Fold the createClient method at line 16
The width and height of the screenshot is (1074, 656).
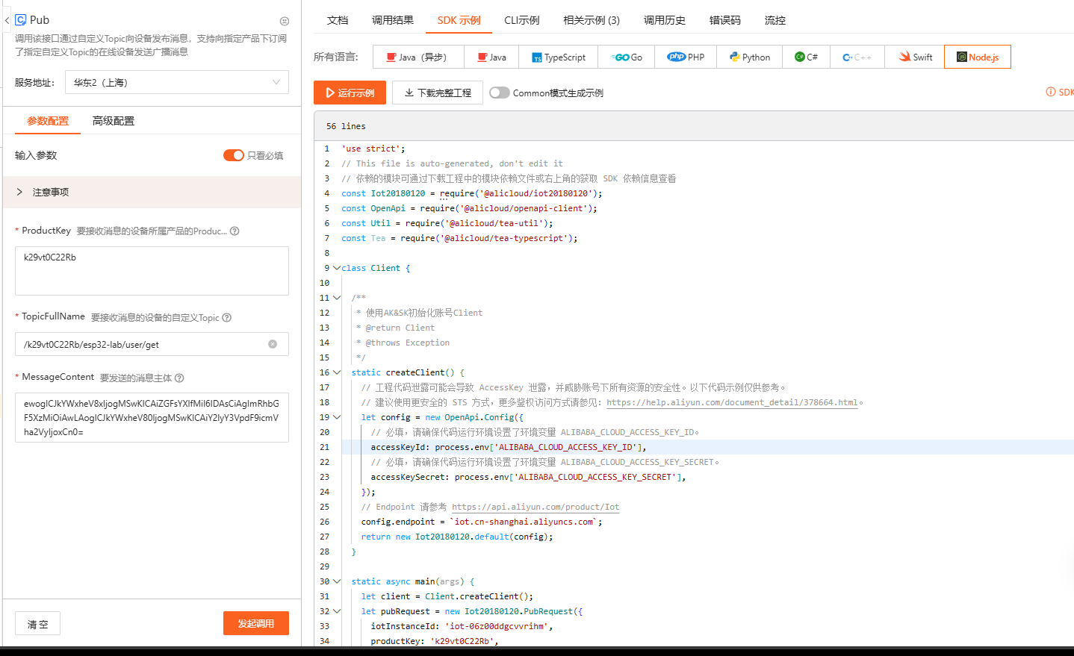(337, 372)
